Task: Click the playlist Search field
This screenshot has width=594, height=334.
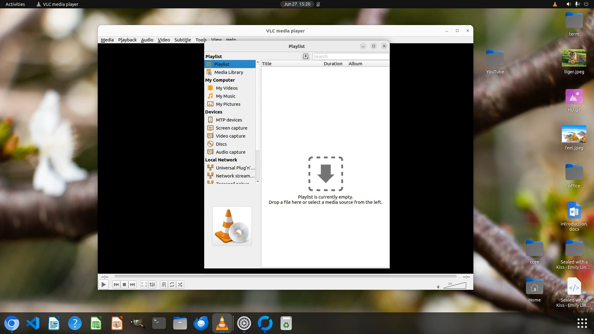Action: click(x=350, y=57)
